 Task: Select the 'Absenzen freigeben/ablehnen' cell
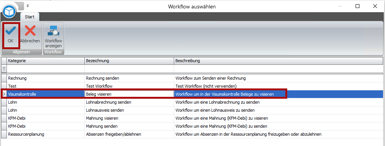(129, 134)
